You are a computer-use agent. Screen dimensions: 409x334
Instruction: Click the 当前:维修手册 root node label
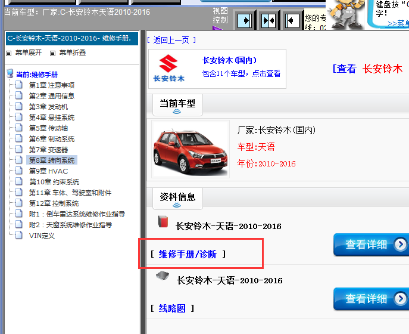click(x=37, y=75)
